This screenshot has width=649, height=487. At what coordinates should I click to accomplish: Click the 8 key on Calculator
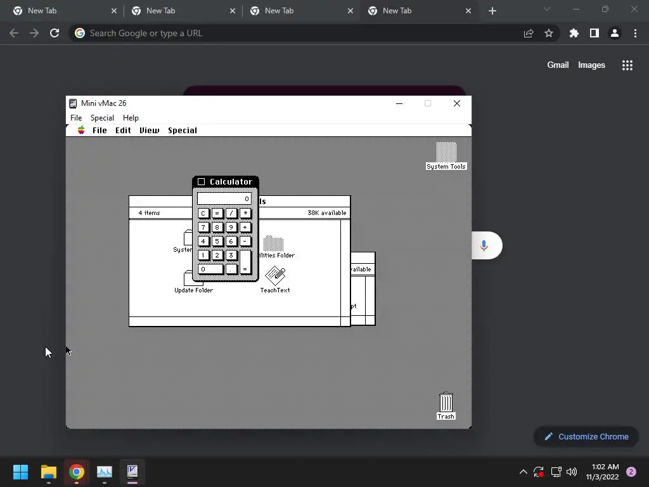tap(217, 228)
